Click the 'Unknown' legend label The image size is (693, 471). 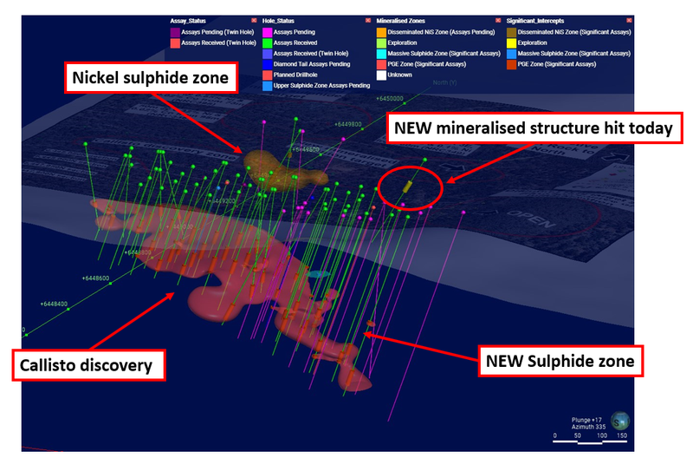coord(399,75)
